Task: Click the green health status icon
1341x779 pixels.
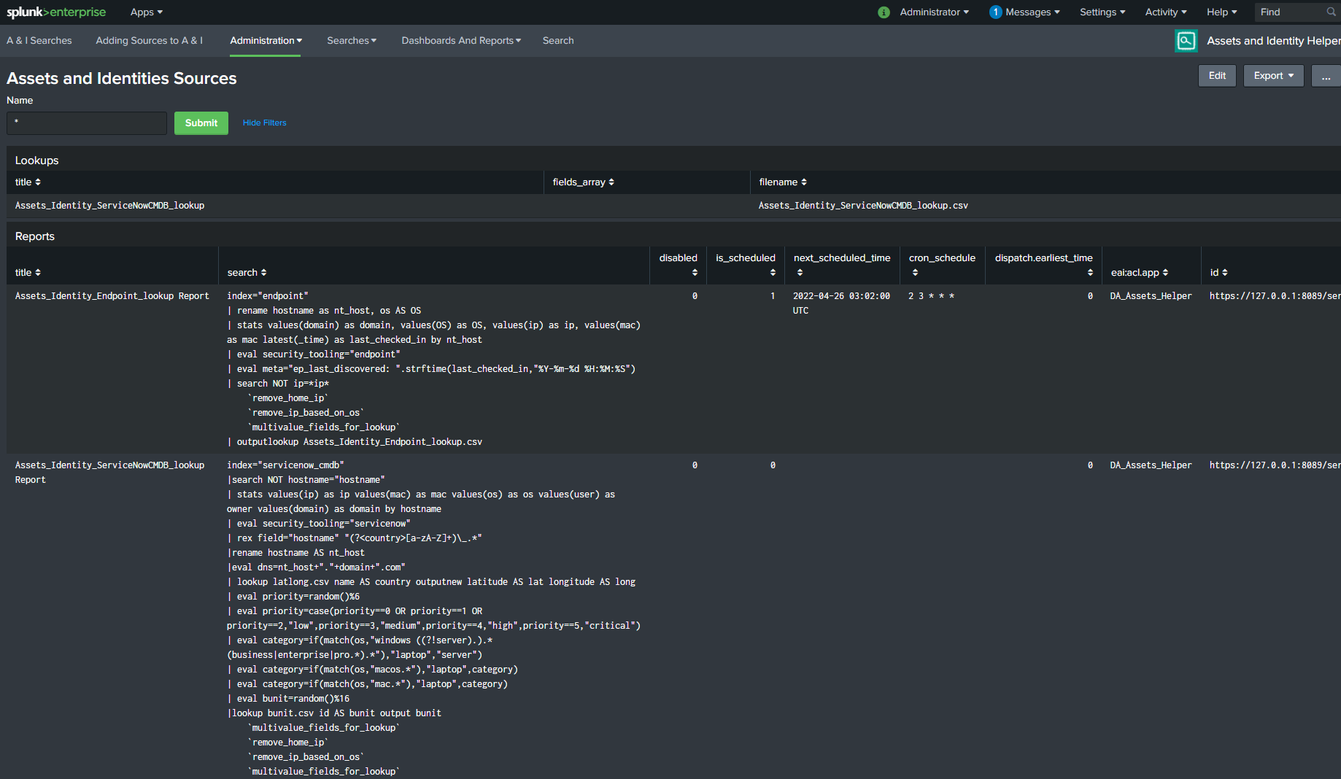Action: tap(884, 12)
